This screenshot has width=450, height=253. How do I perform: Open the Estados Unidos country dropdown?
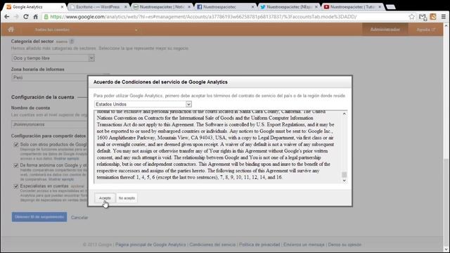point(143,104)
